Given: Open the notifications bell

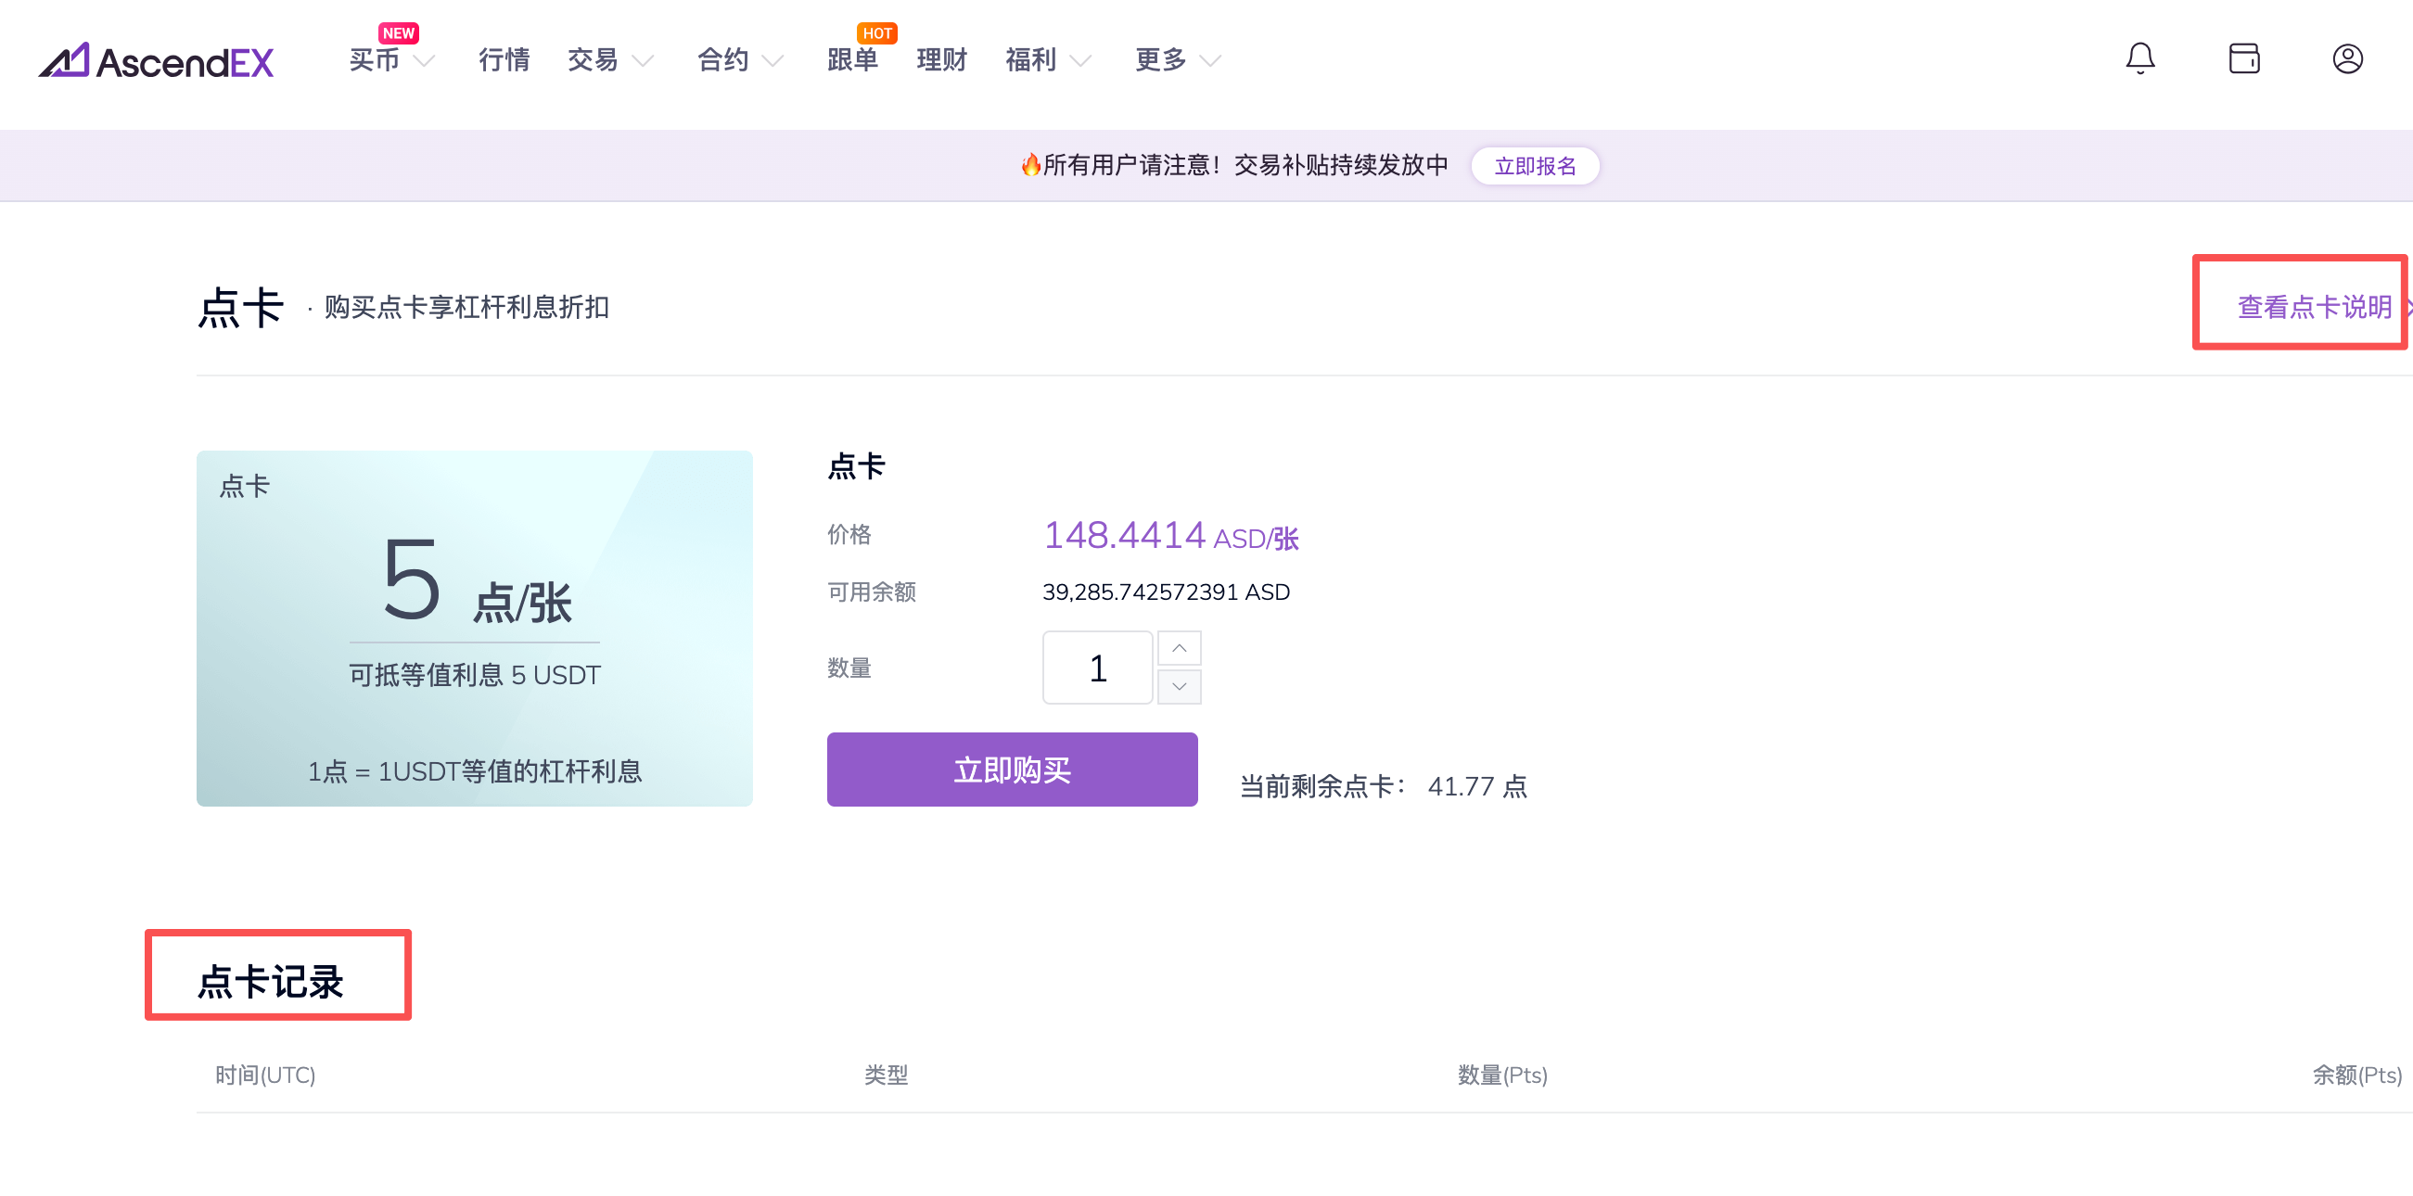Looking at the screenshot, I should (2139, 59).
